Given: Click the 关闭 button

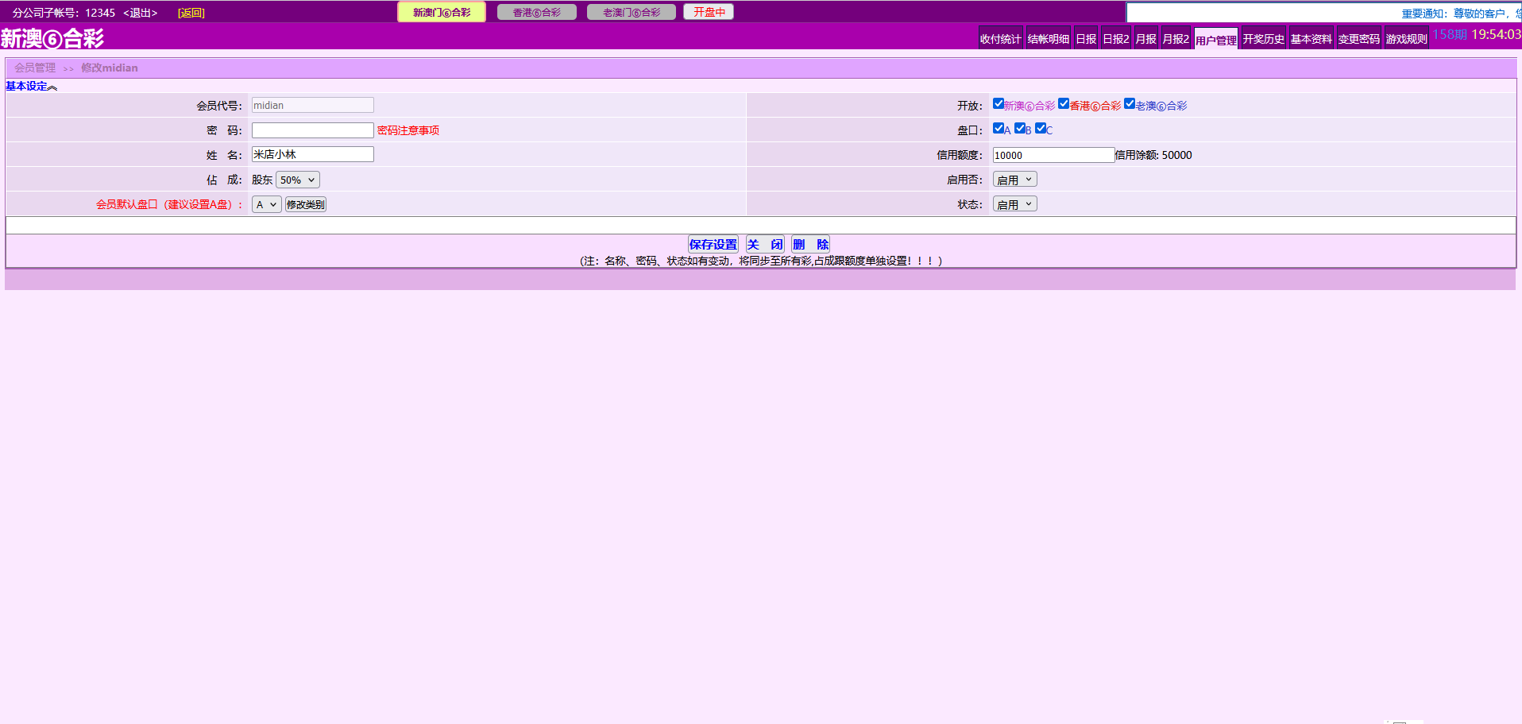Looking at the screenshot, I should 765,245.
